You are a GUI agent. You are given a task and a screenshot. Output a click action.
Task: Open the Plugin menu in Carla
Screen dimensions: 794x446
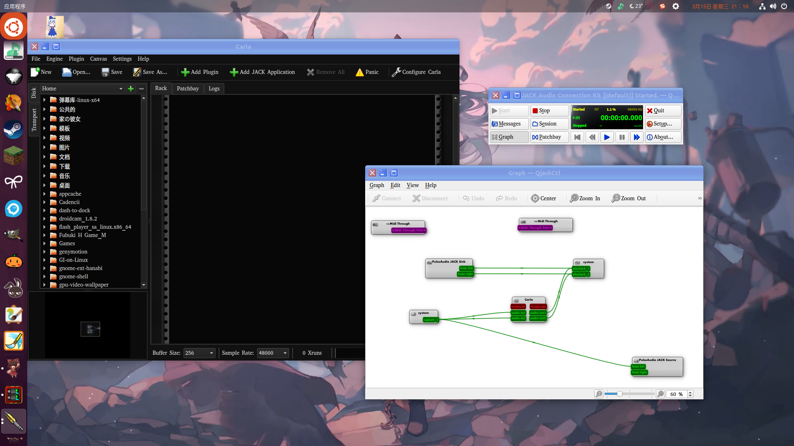click(x=76, y=59)
